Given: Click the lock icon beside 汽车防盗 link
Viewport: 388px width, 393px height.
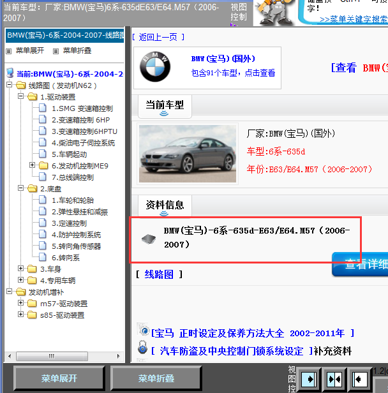Looking at the screenshot, I should (142, 347).
